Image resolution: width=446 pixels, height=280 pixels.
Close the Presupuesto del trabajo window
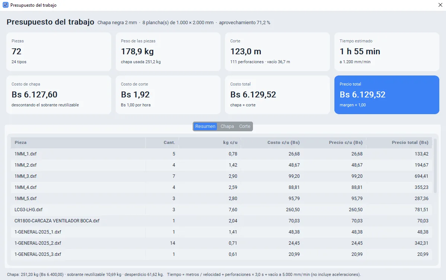point(440,5)
